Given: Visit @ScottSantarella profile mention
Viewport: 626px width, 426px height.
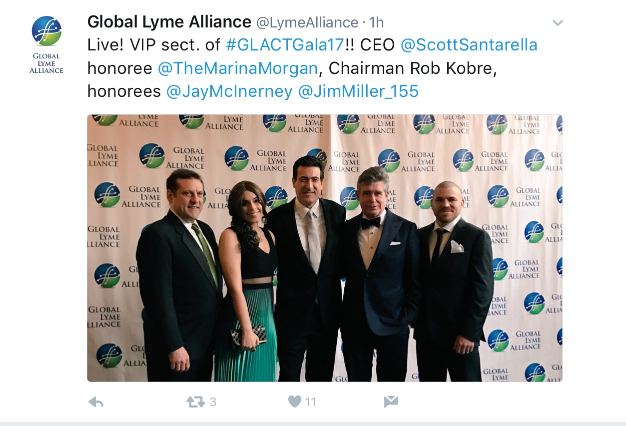Looking at the screenshot, I should 469,45.
